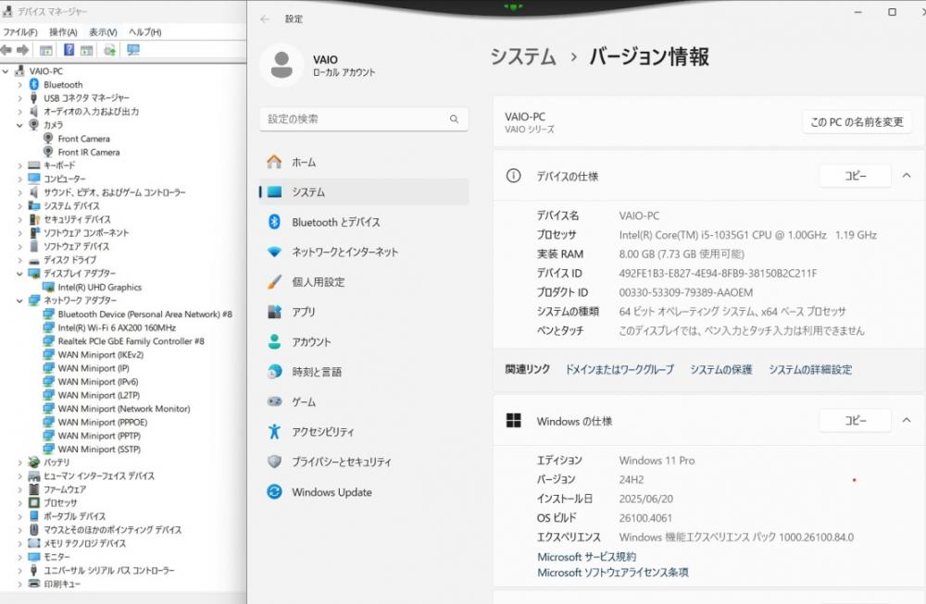The width and height of the screenshot is (926, 604).
Task: Click the VAIO account avatar
Action: click(282, 65)
